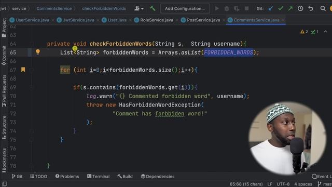
Task: Click 4 spaces indent setting
Action: 303,184
